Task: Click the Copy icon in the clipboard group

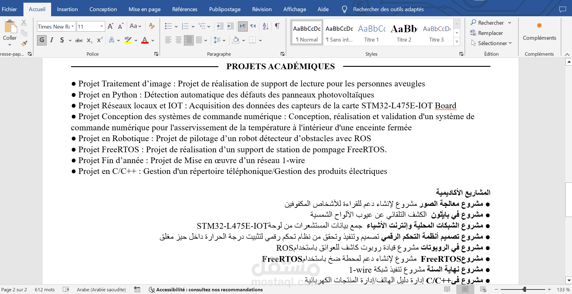Action: tap(24, 33)
